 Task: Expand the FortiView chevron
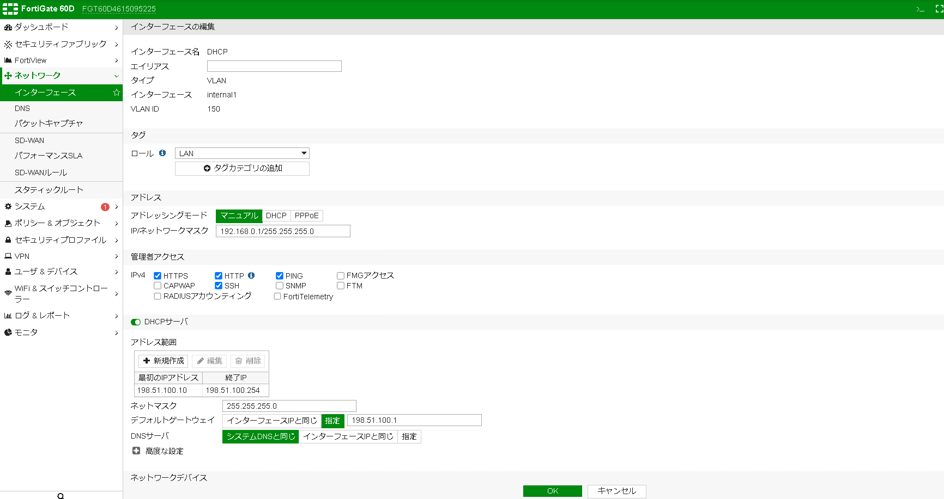pos(116,60)
